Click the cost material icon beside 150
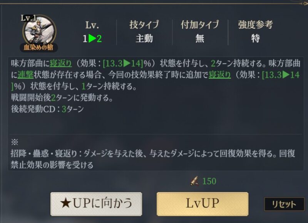The height and width of the screenshot is (223, 308). tap(195, 181)
